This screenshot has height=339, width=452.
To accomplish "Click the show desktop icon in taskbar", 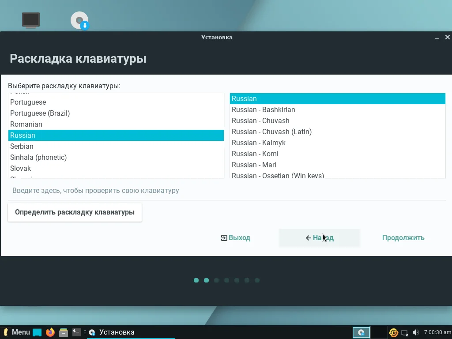I will coord(38,332).
